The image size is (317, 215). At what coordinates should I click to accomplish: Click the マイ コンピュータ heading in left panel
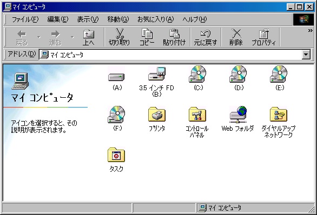click(x=42, y=98)
